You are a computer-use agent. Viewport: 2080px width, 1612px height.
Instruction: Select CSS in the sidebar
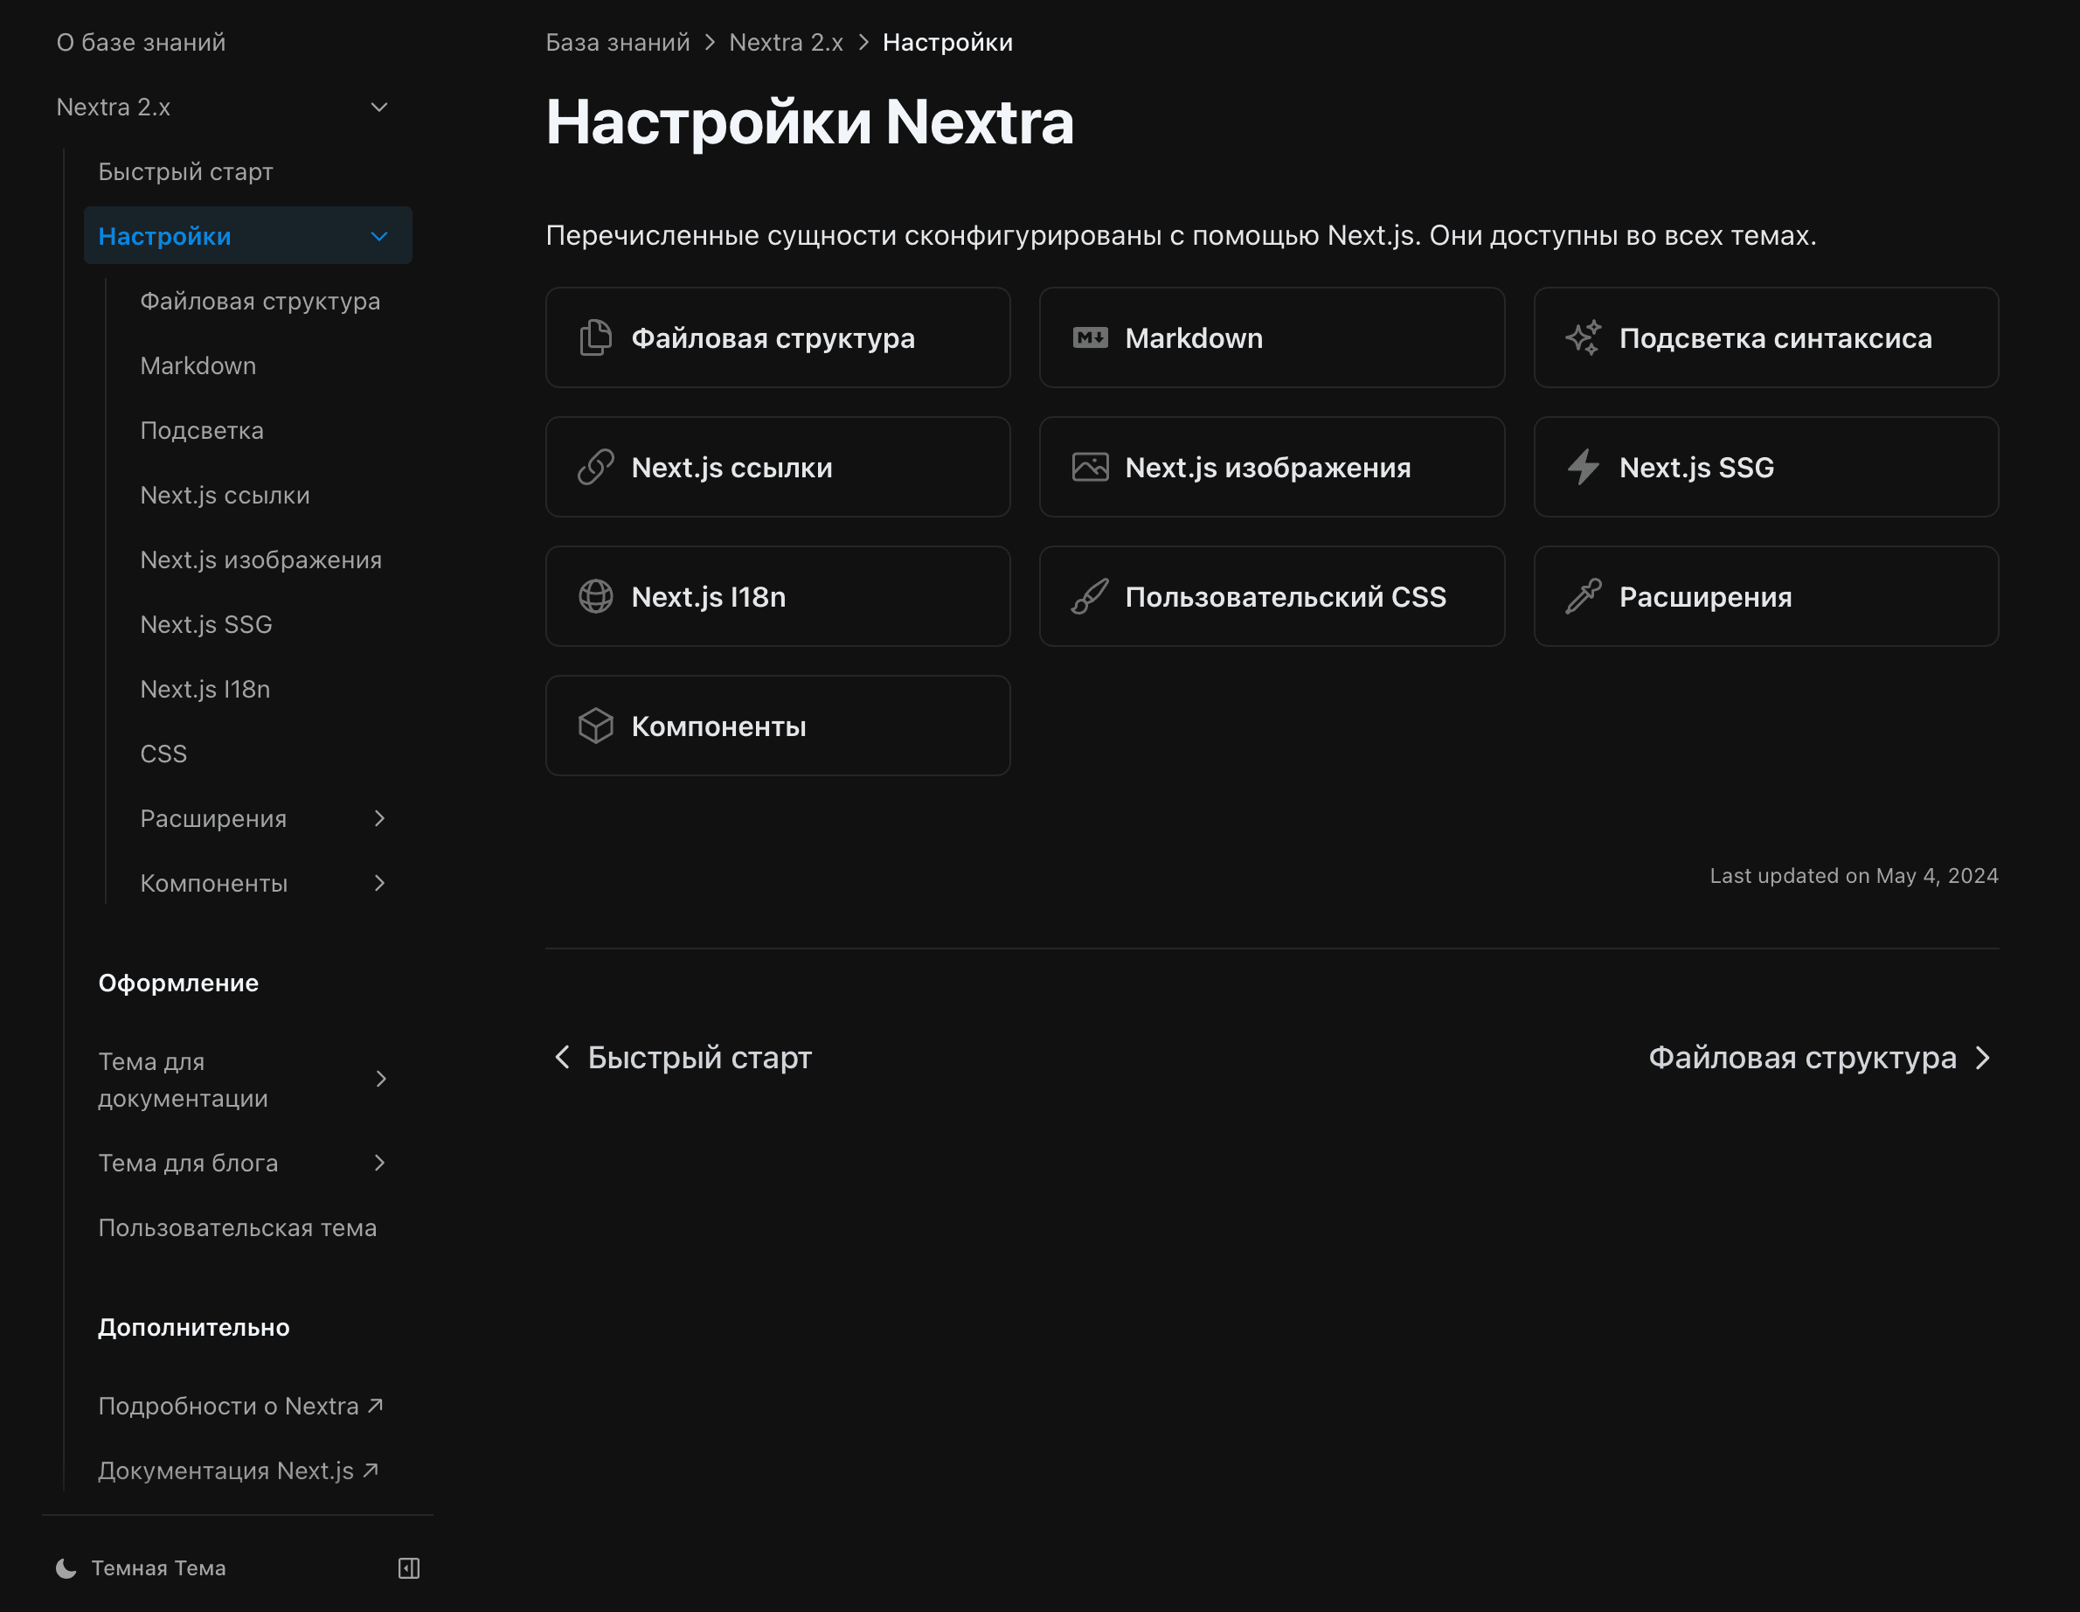[x=163, y=754]
